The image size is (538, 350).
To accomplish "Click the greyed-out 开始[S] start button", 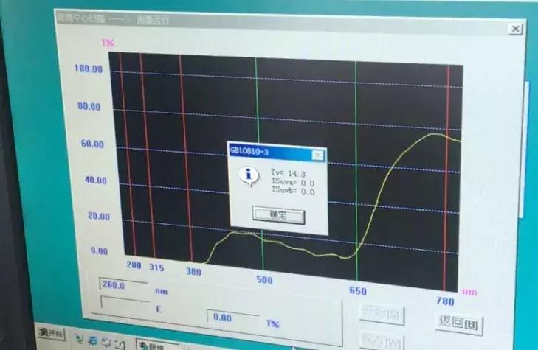I will pos(382,313).
